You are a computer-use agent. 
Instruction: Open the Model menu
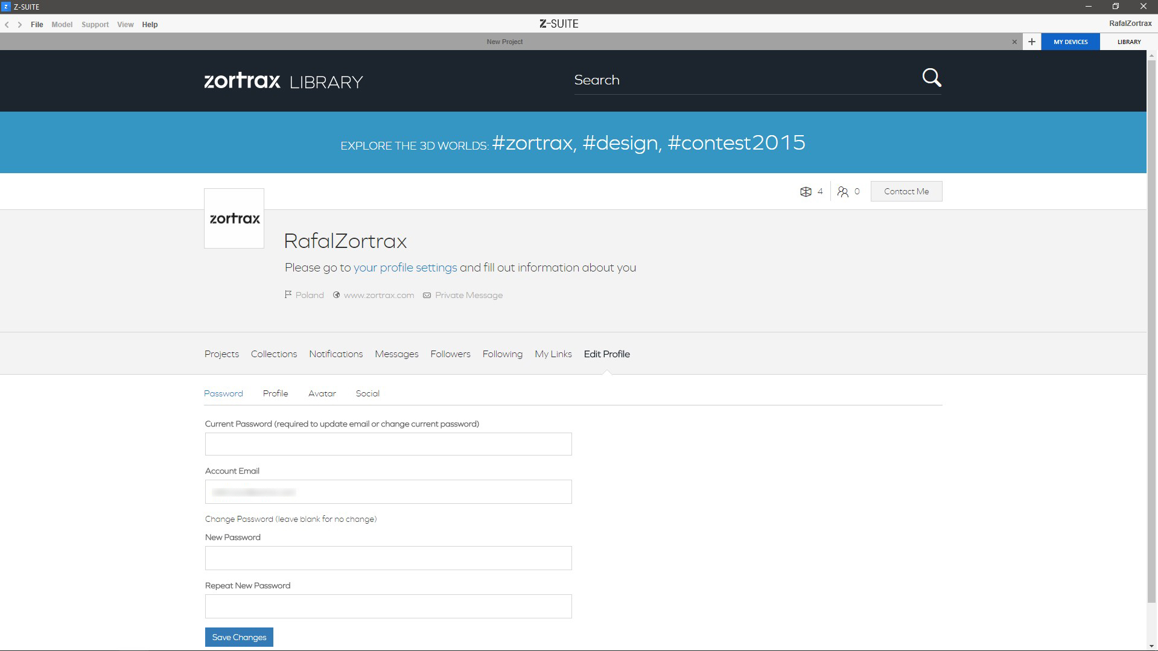(62, 25)
